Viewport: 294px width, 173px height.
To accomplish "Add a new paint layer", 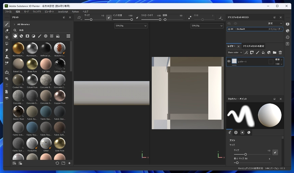I will point(257,52).
